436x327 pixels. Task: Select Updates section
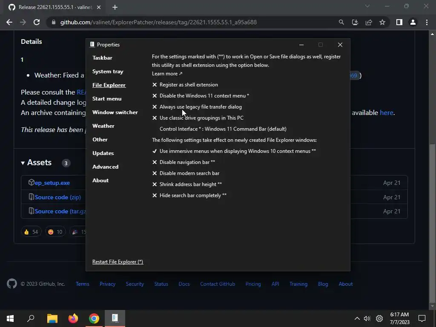coord(103,153)
